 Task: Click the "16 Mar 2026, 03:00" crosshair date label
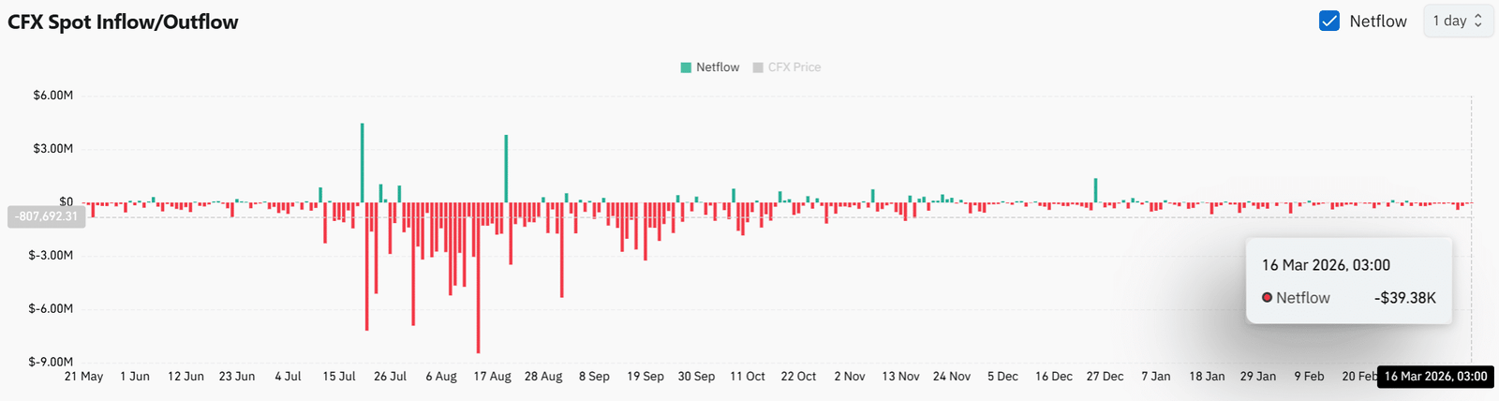(x=1435, y=377)
